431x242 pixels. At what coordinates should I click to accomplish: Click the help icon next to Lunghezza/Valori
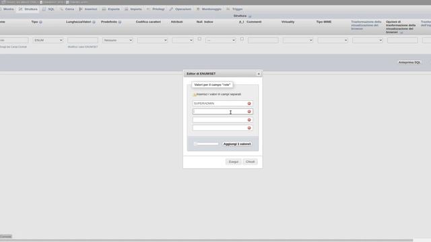94,22
